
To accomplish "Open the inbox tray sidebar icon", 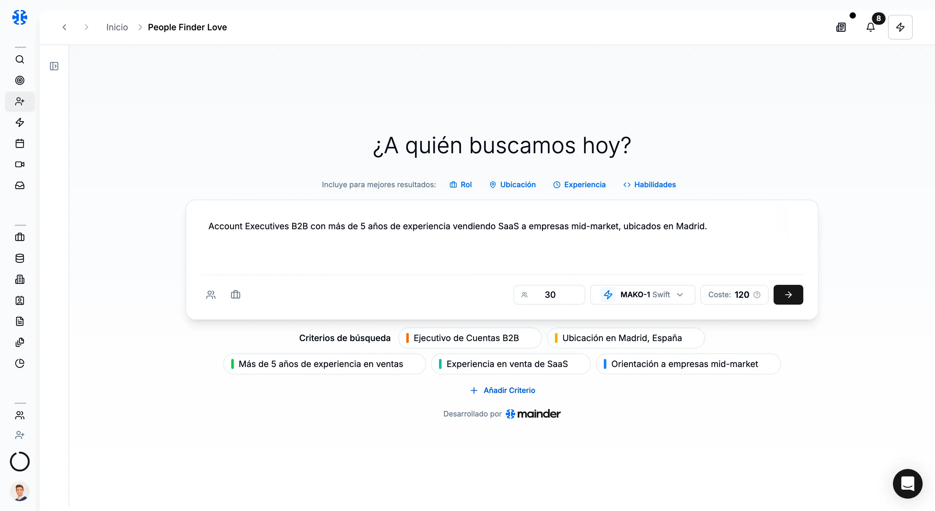I will click(19, 185).
